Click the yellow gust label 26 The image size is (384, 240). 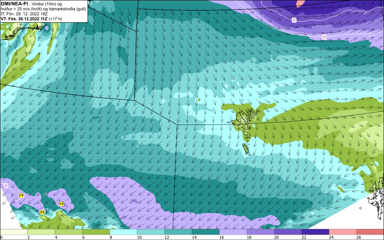(61, 204)
